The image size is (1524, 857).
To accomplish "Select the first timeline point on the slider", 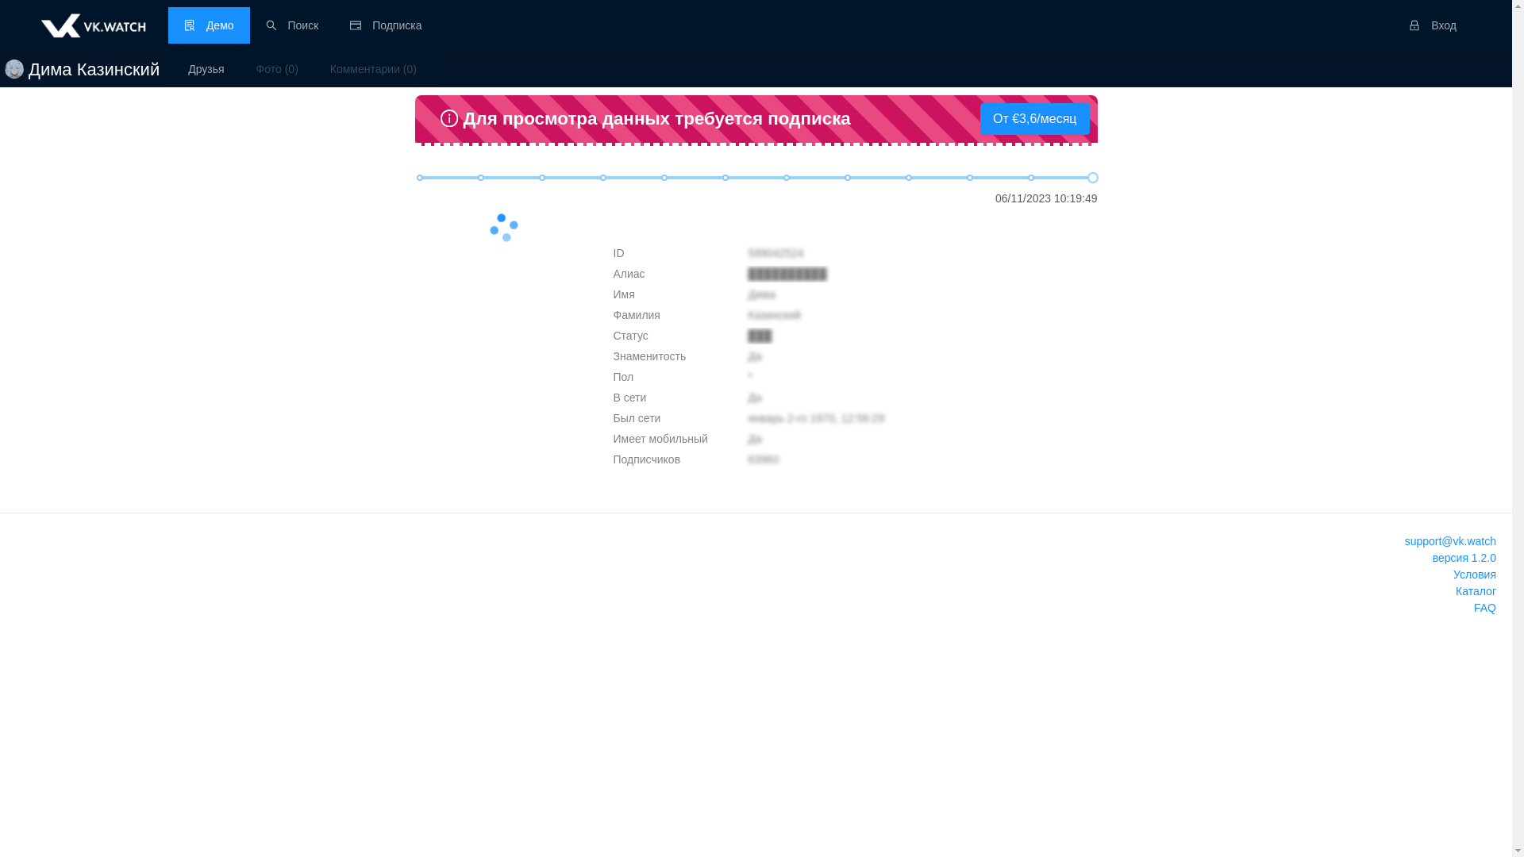I will coord(420,178).
